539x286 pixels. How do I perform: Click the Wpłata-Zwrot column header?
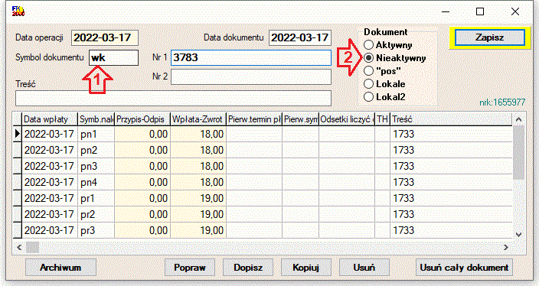click(198, 119)
